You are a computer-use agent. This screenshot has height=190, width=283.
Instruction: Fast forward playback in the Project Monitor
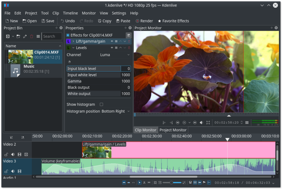194,122
